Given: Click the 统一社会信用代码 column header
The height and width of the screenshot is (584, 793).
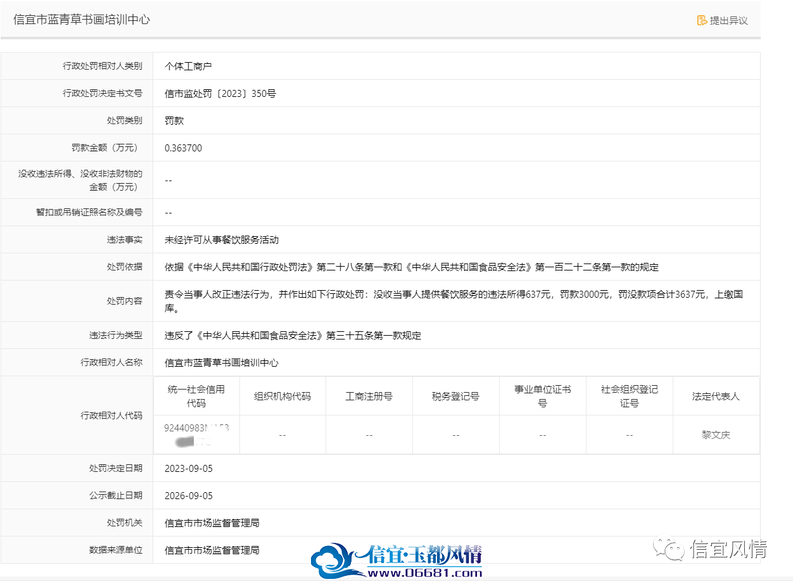Looking at the screenshot, I should [x=196, y=396].
